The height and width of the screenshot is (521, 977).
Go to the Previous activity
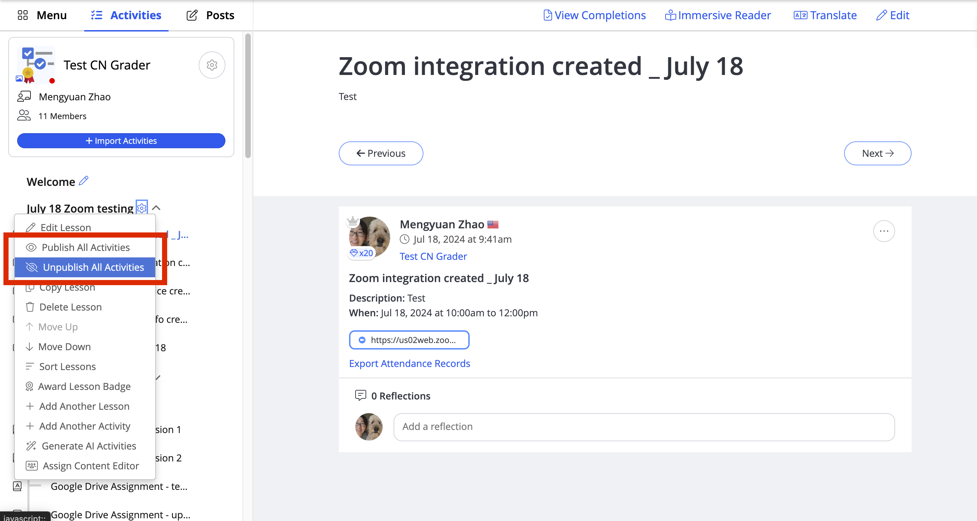[381, 153]
